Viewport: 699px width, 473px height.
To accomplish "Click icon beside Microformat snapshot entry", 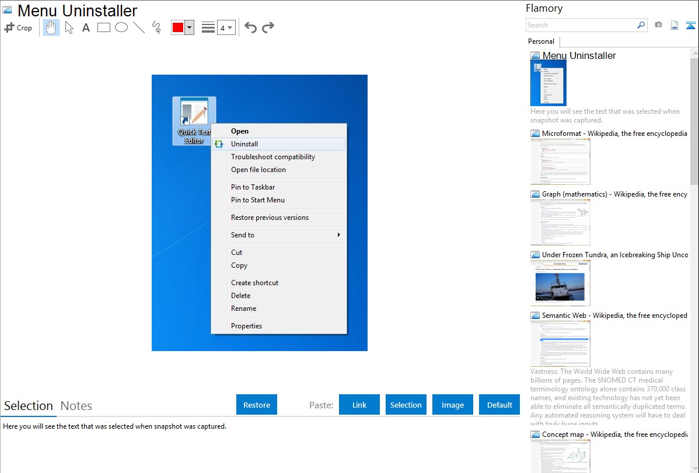I will point(535,134).
